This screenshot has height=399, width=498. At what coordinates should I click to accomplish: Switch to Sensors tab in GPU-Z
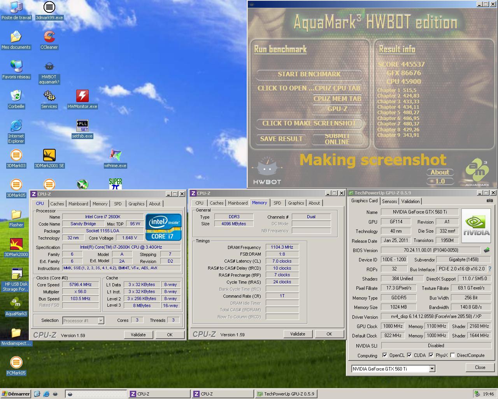(389, 201)
